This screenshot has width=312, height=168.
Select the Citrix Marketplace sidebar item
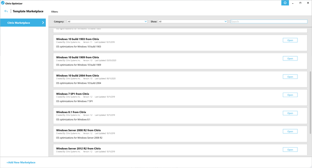pos(23,23)
